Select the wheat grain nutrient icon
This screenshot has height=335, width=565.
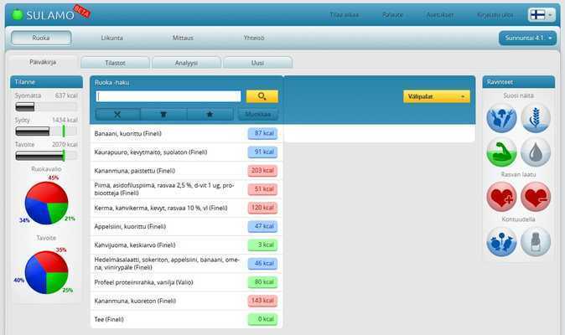536,119
